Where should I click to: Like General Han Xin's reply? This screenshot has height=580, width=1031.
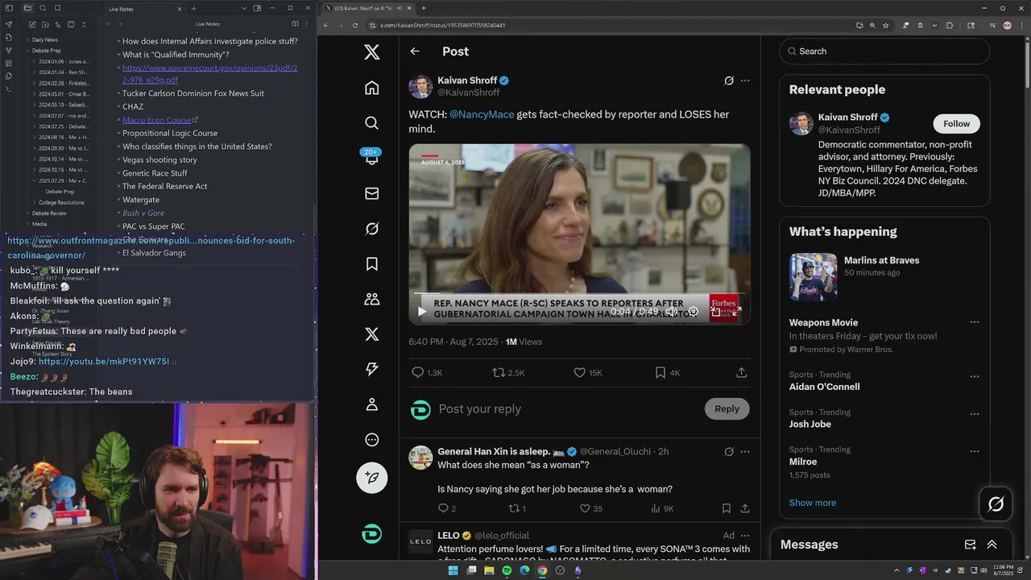(591, 508)
